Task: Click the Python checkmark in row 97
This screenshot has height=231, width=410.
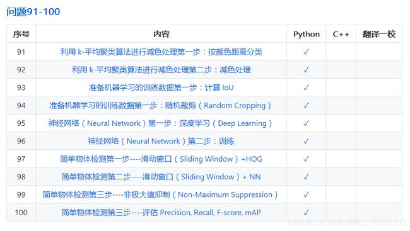Action: click(x=306, y=159)
